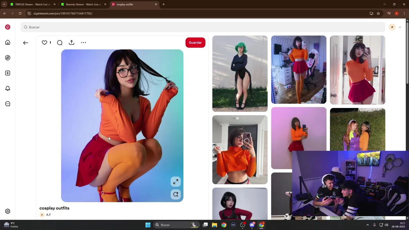Open the Pinterest profile avatar A
This screenshot has height=230, width=409.
point(392,27)
